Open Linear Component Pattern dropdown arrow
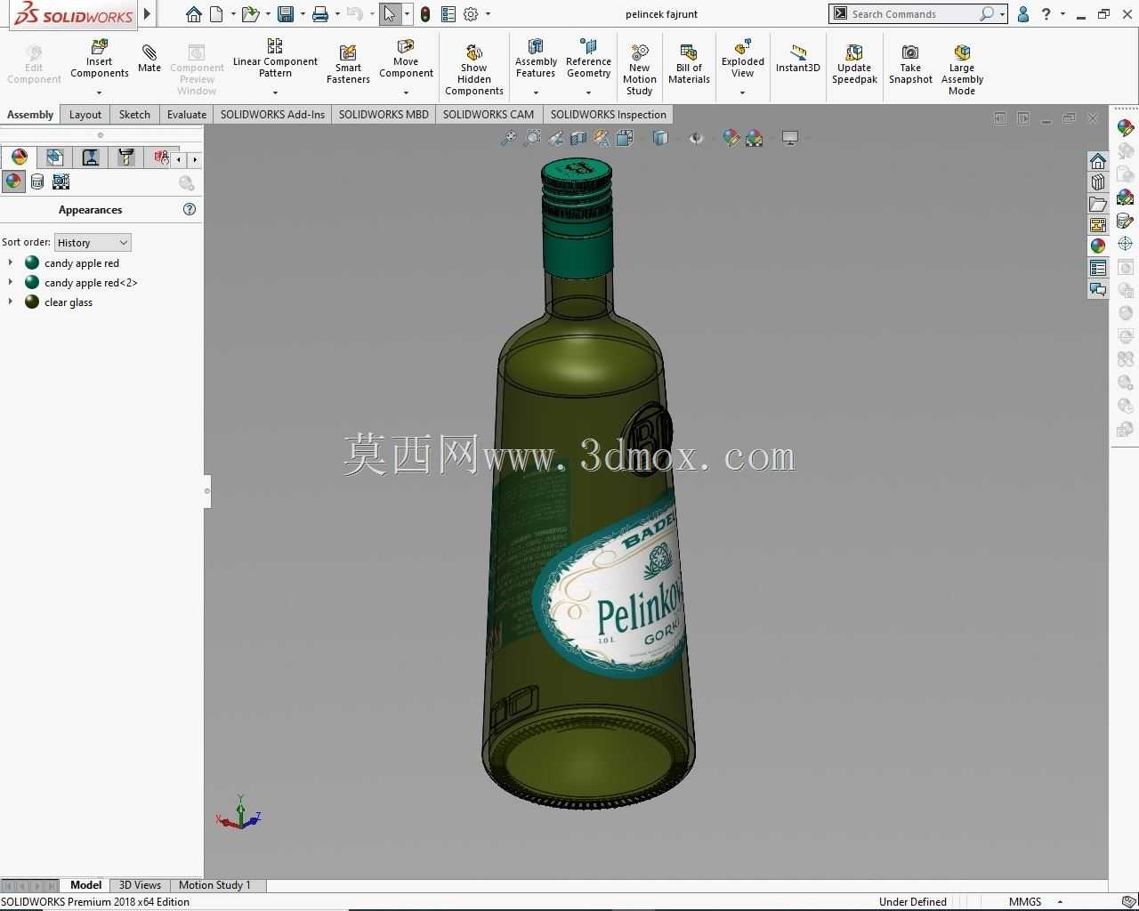1139x911 pixels. pyautogui.click(x=275, y=93)
